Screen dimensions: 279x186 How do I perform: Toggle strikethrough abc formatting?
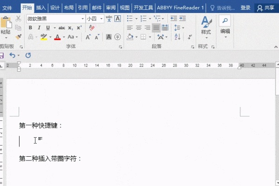pyautogui.click(x=62, y=28)
